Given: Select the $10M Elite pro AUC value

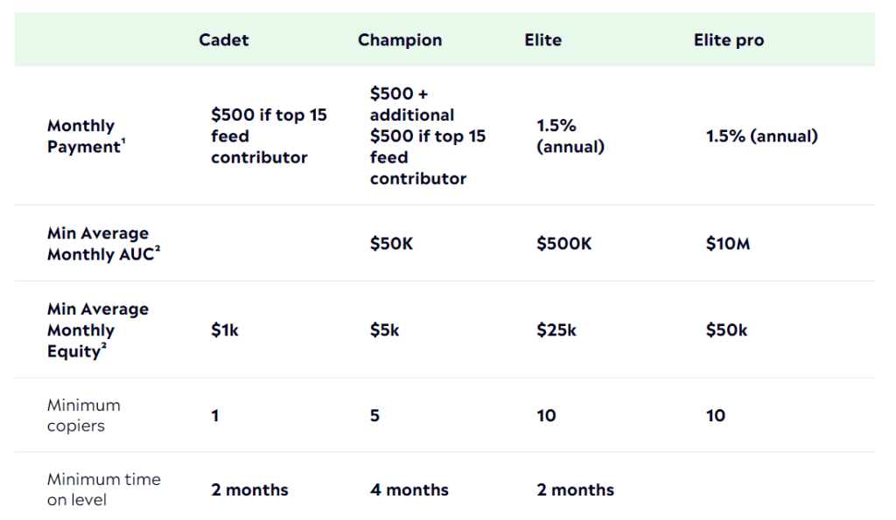Looking at the screenshot, I should [728, 244].
